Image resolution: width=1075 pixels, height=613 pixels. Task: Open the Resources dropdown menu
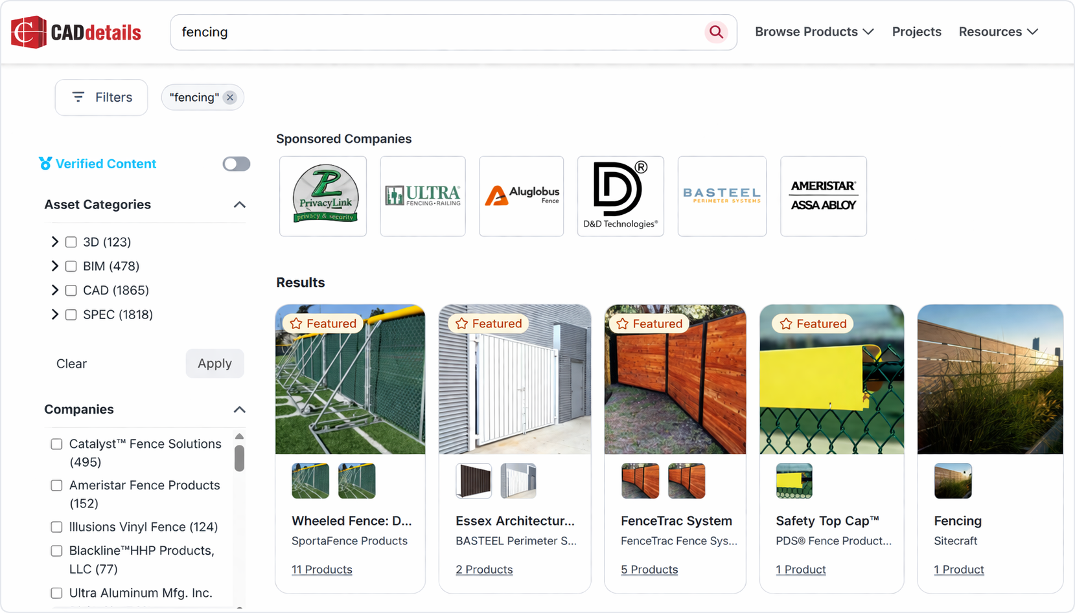click(999, 32)
